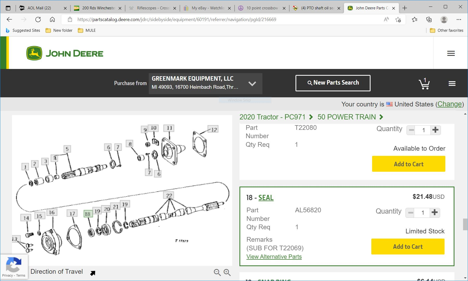Image resolution: width=468 pixels, height=281 pixels.
Task: Reload the page with the refresh icon
Action: coord(38,19)
